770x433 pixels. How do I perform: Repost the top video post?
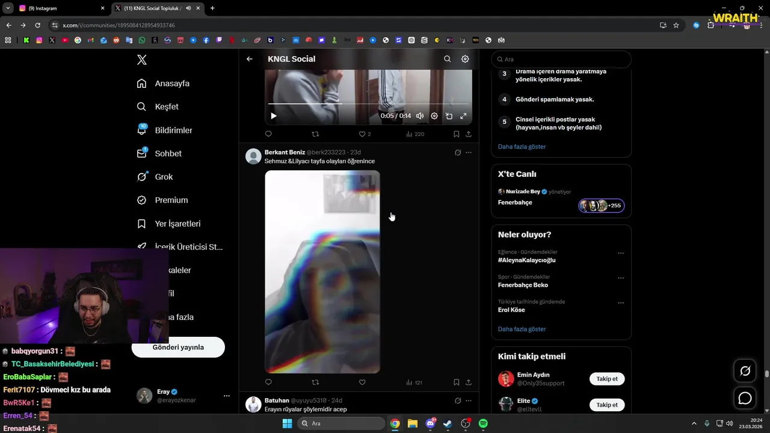[x=315, y=134]
